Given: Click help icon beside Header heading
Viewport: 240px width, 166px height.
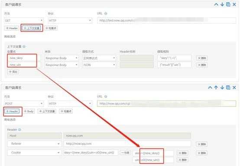Looking at the screenshot, I should pyautogui.click(x=19, y=130).
